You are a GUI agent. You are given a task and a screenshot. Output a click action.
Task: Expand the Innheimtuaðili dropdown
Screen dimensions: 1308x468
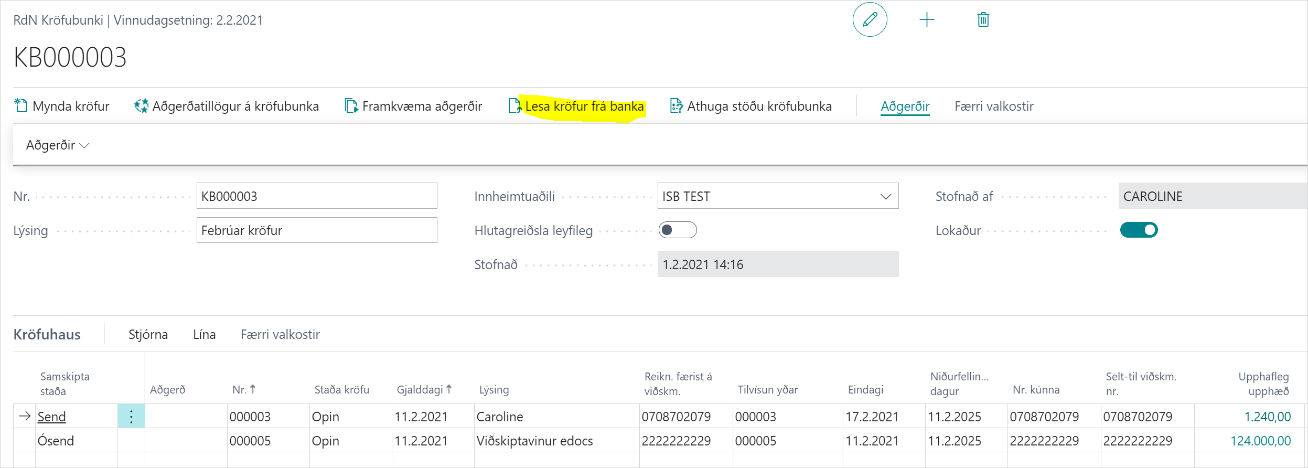tap(885, 197)
